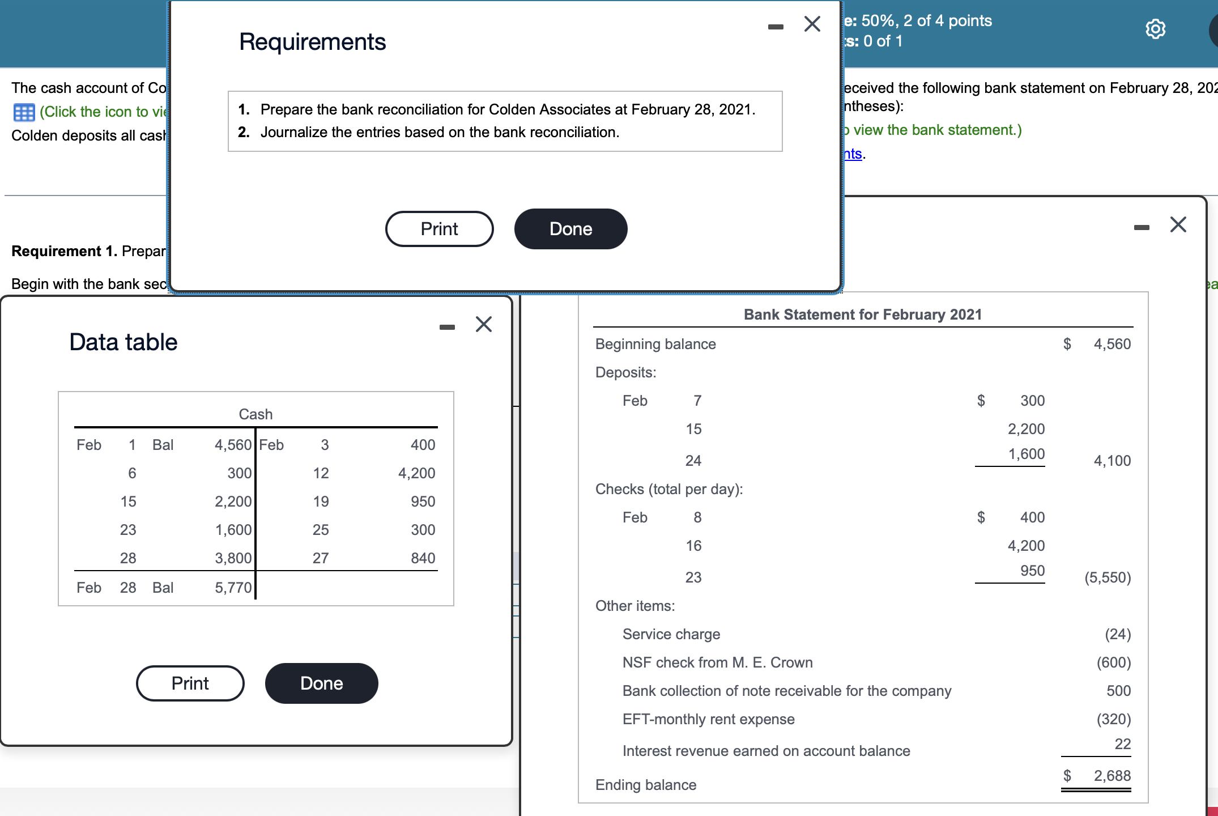Close the bank statement dialog
This screenshot has height=816, width=1218.
tap(1178, 224)
